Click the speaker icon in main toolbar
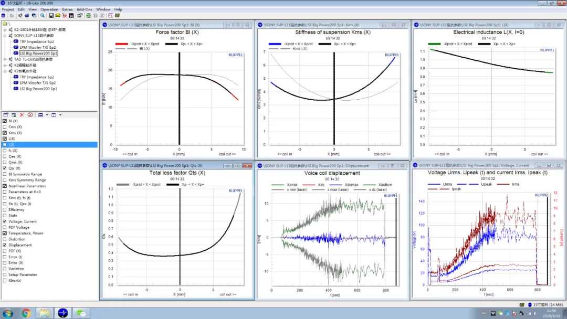This screenshot has width=567, height=319. point(19,15)
